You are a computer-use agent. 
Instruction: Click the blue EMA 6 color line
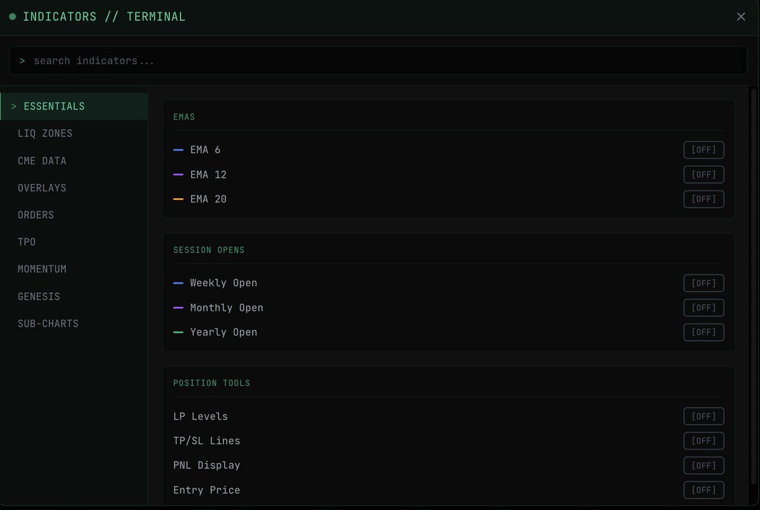point(178,150)
